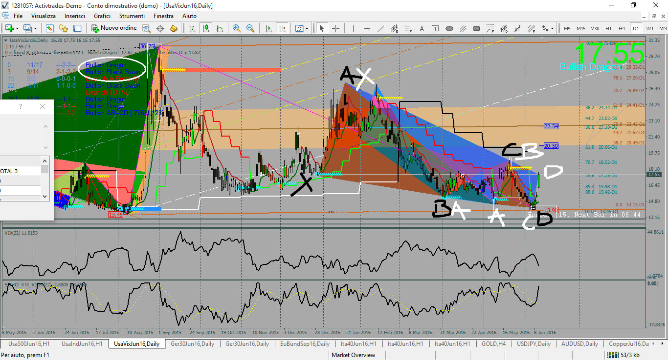
Task: Click the Profiles toolbar icon
Action: (x=27, y=28)
